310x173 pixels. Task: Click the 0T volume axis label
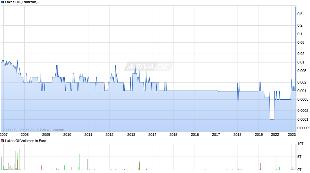[x=299, y=170]
